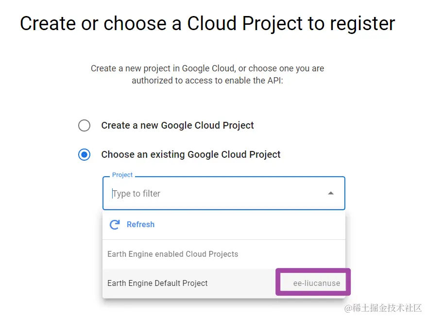Click the Refresh circular arrow icon
The image size is (425, 316).
(115, 224)
